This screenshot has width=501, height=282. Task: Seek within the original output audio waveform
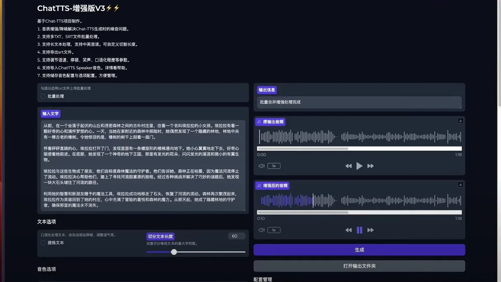pos(359,136)
